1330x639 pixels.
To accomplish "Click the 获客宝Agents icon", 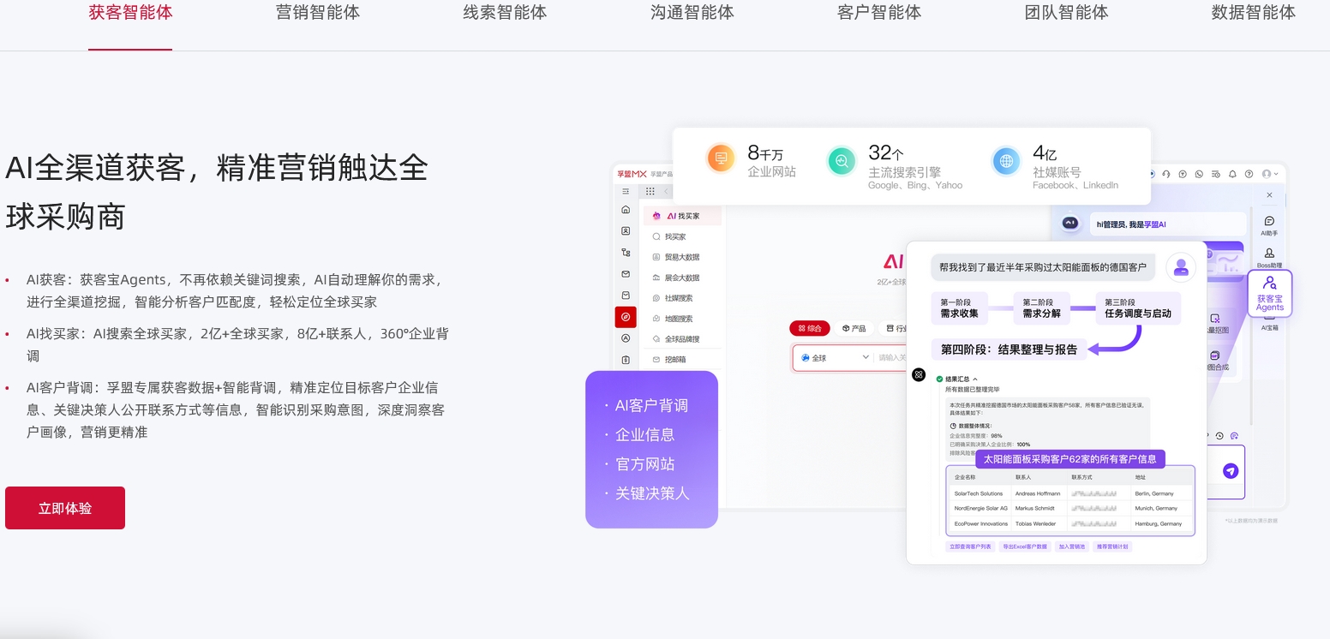I will (1270, 293).
